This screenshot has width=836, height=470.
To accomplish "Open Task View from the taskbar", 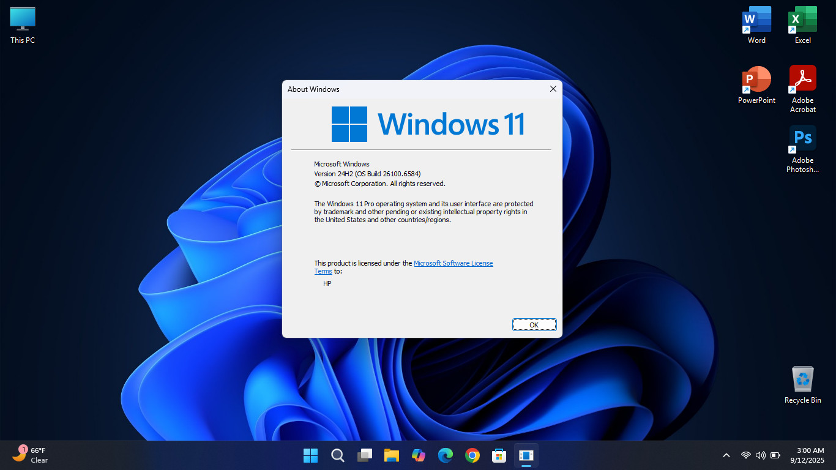I will click(x=365, y=455).
